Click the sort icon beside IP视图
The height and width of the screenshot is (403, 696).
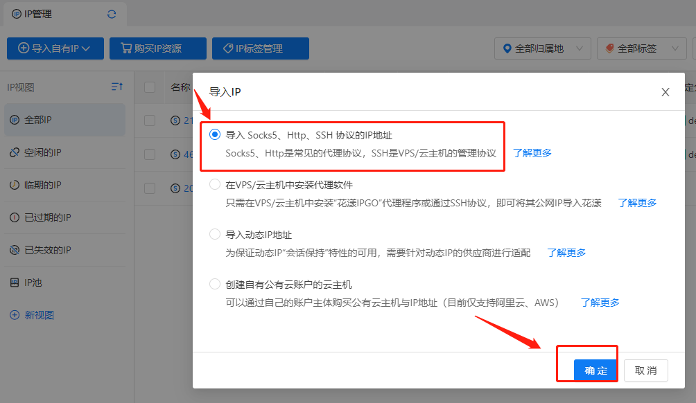[117, 87]
